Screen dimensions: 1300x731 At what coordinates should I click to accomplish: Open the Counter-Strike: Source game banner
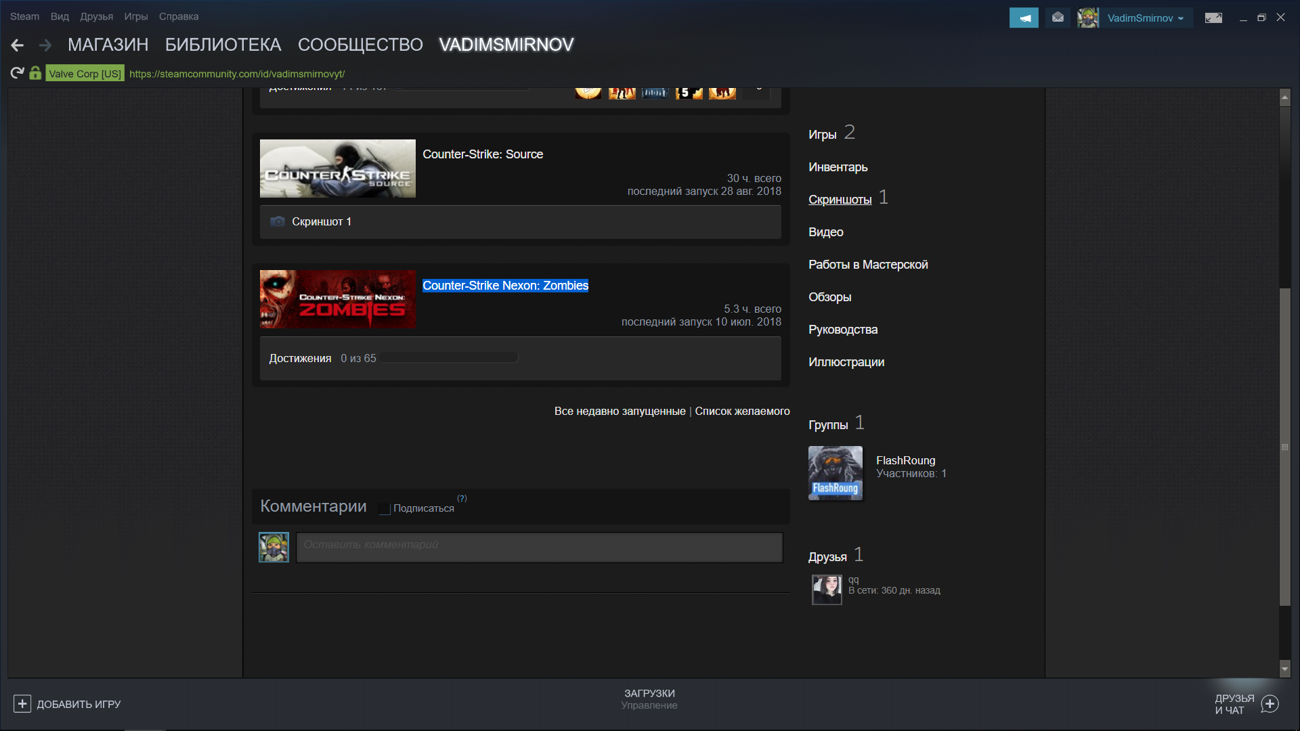pyautogui.click(x=338, y=169)
